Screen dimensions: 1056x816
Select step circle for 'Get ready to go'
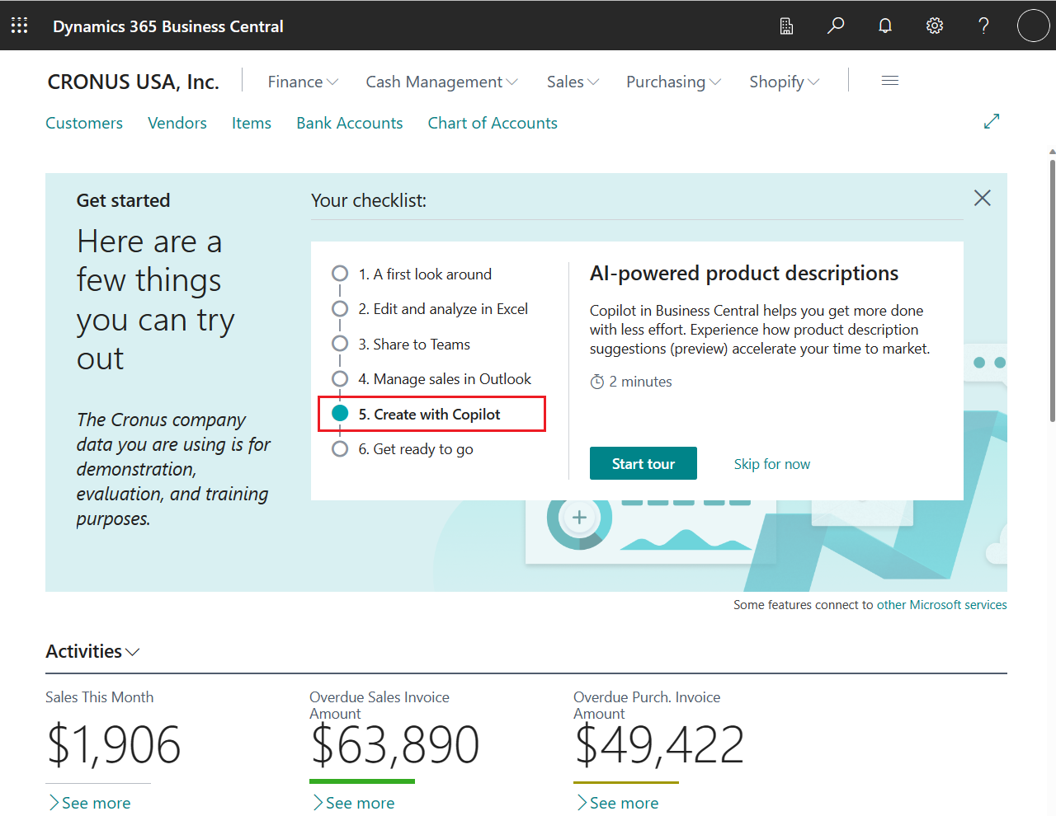pyautogui.click(x=340, y=448)
